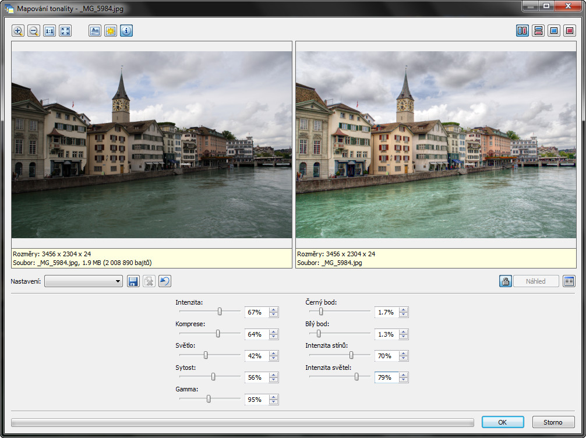Click the Náhled preview button
The image size is (586, 438).
tap(536, 281)
